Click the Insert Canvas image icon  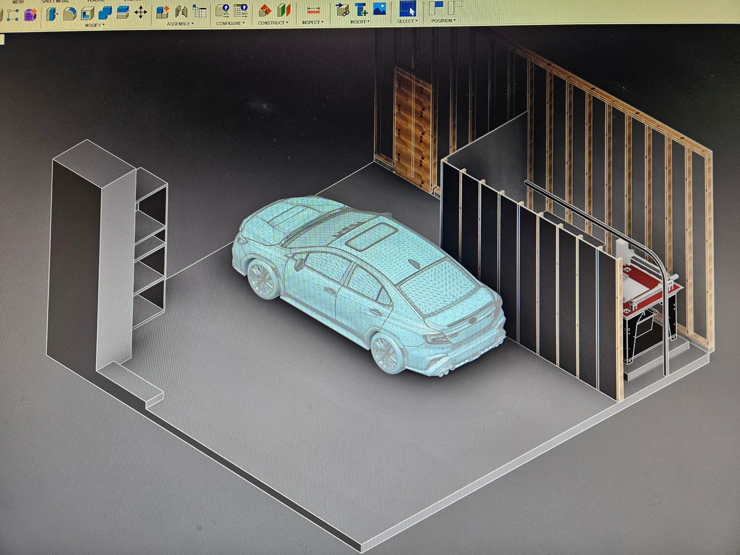[x=380, y=9]
